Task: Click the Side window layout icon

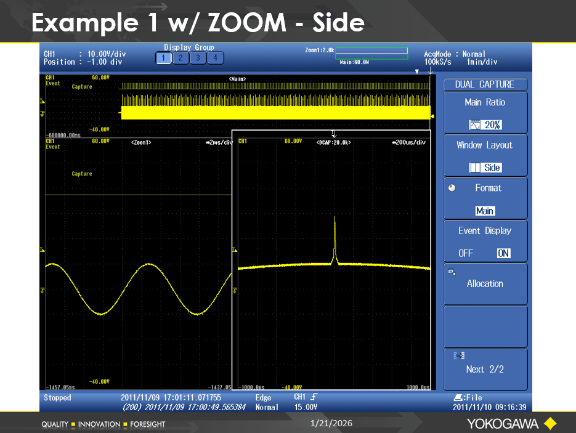Action: click(475, 168)
